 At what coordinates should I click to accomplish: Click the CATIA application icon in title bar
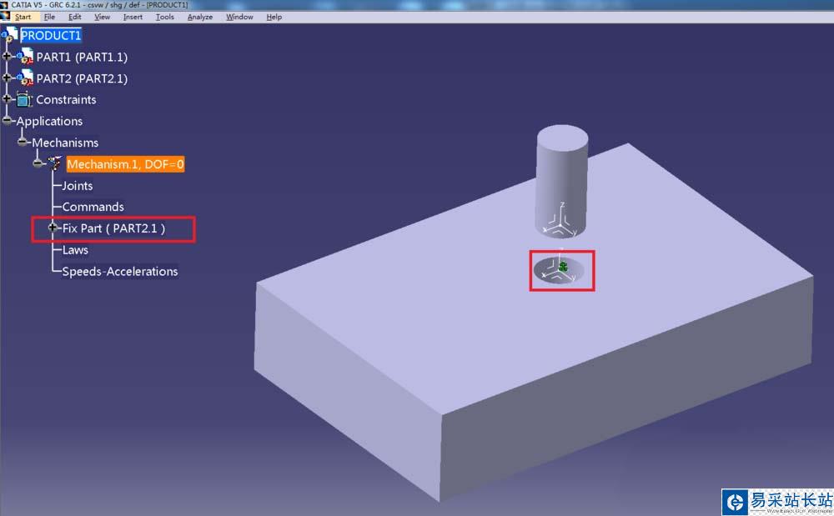coord(5,5)
